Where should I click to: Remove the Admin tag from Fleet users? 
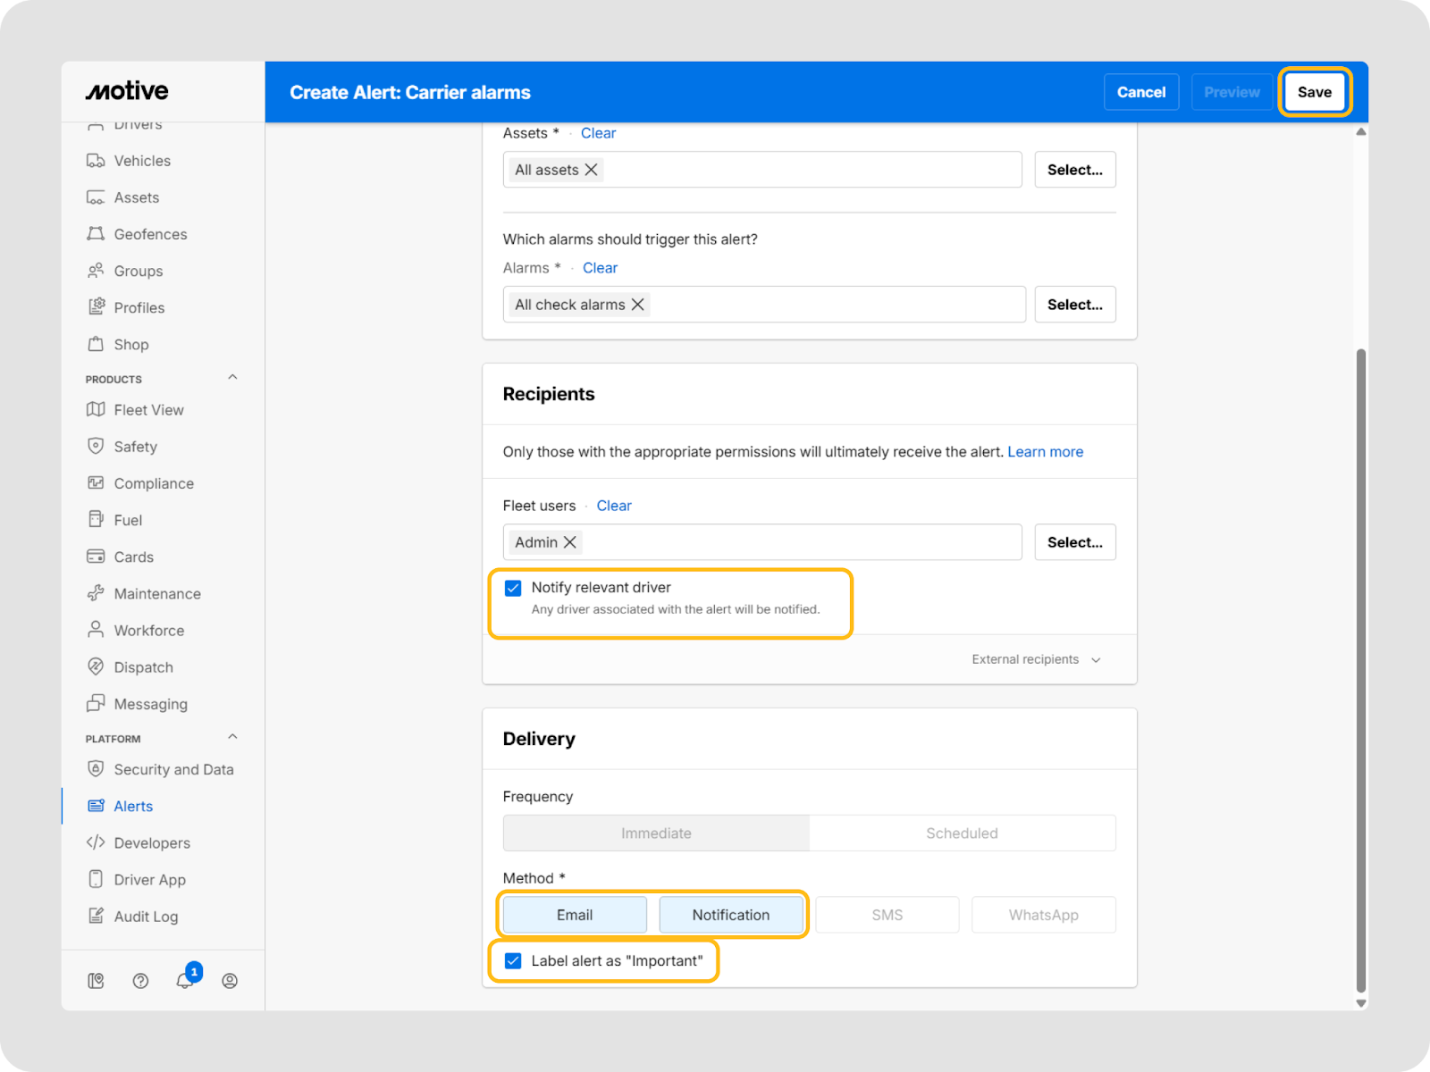click(570, 542)
